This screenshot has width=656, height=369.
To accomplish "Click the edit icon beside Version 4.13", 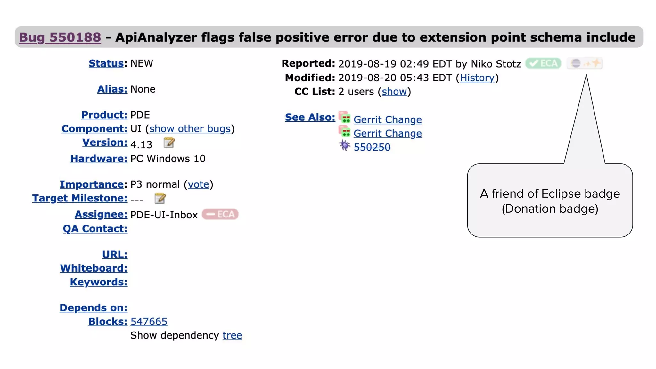I will [x=169, y=143].
